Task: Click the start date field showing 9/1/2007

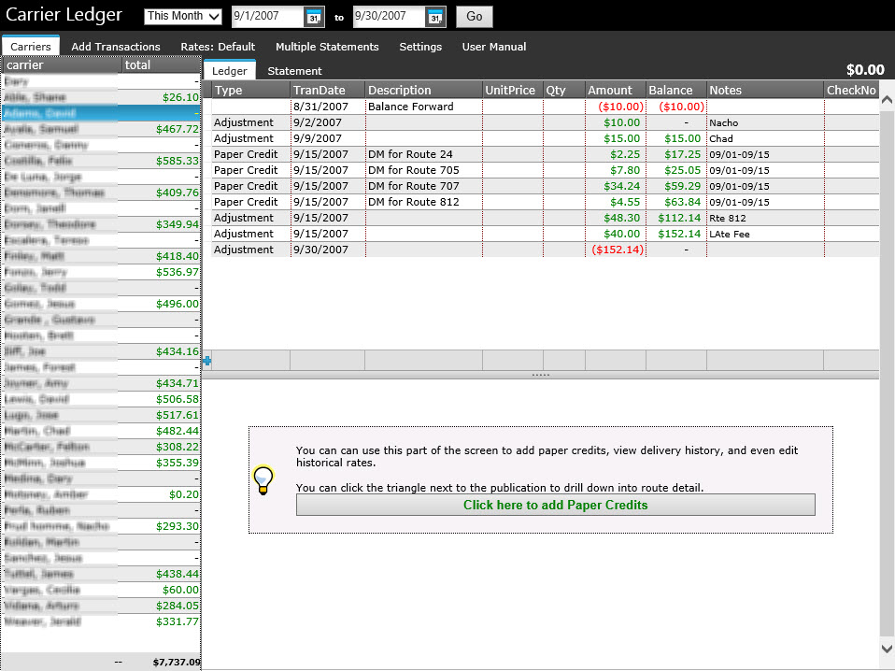Action: pos(267,17)
